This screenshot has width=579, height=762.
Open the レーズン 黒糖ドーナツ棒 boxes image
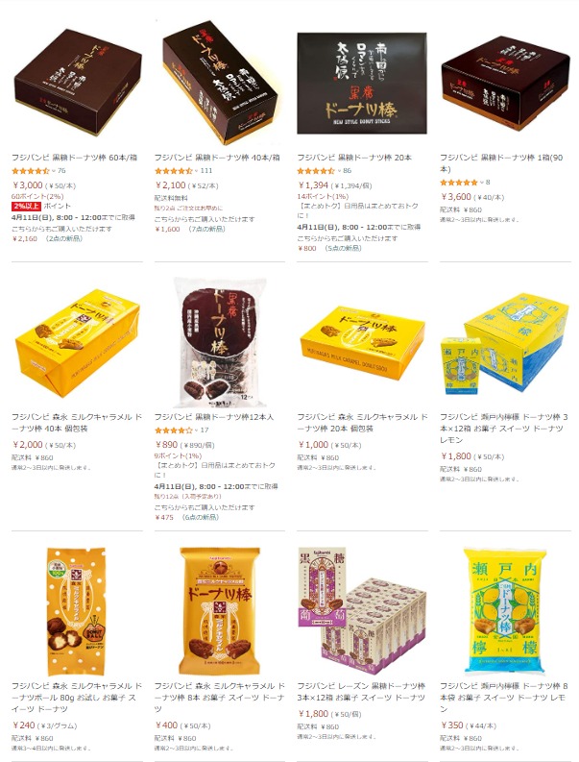[362, 611]
